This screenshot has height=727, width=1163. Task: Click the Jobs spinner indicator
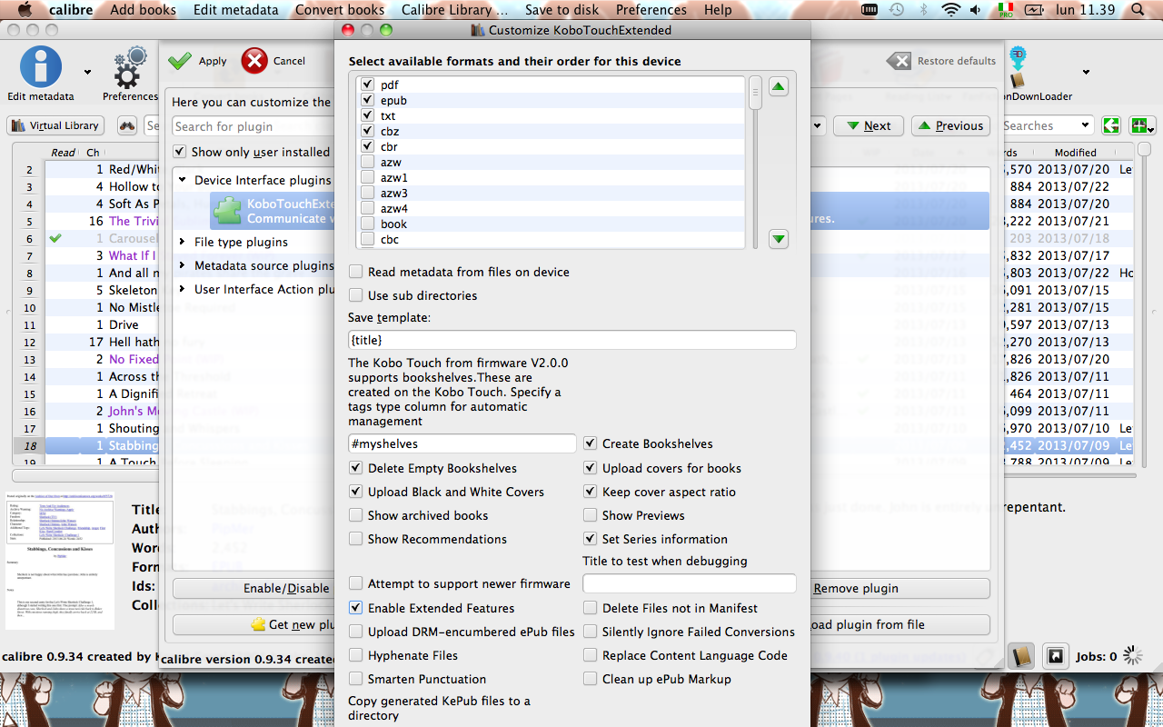[x=1133, y=655]
